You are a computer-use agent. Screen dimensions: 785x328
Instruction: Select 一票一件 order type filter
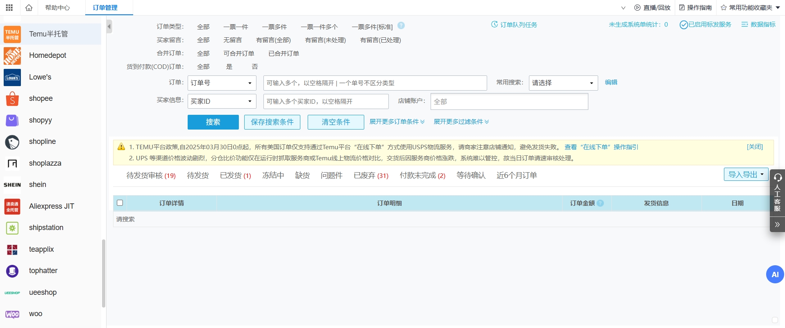pos(236,27)
